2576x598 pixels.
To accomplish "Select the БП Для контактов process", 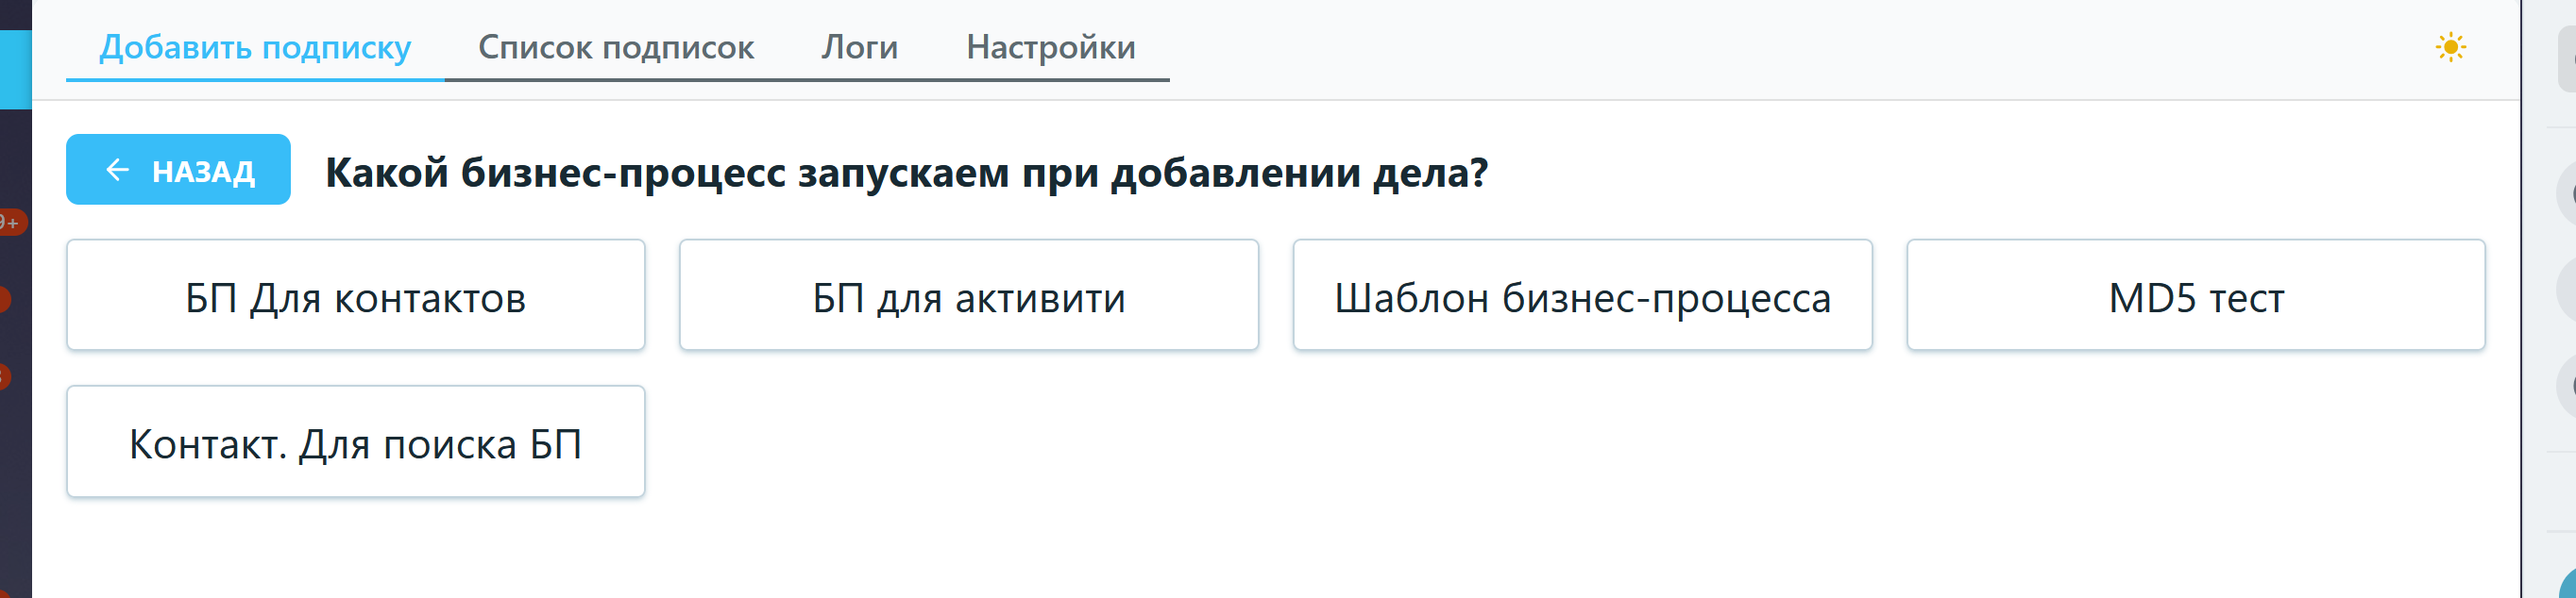I will coord(355,295).
